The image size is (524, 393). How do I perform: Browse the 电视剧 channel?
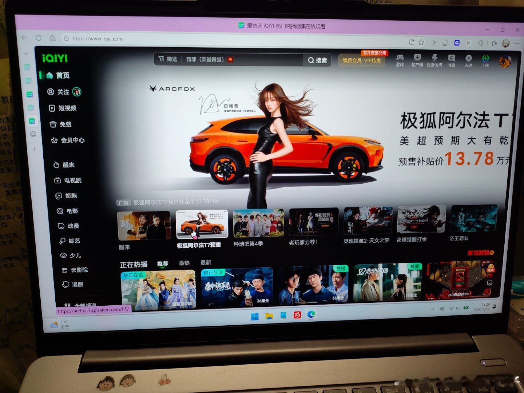point(68,180)
